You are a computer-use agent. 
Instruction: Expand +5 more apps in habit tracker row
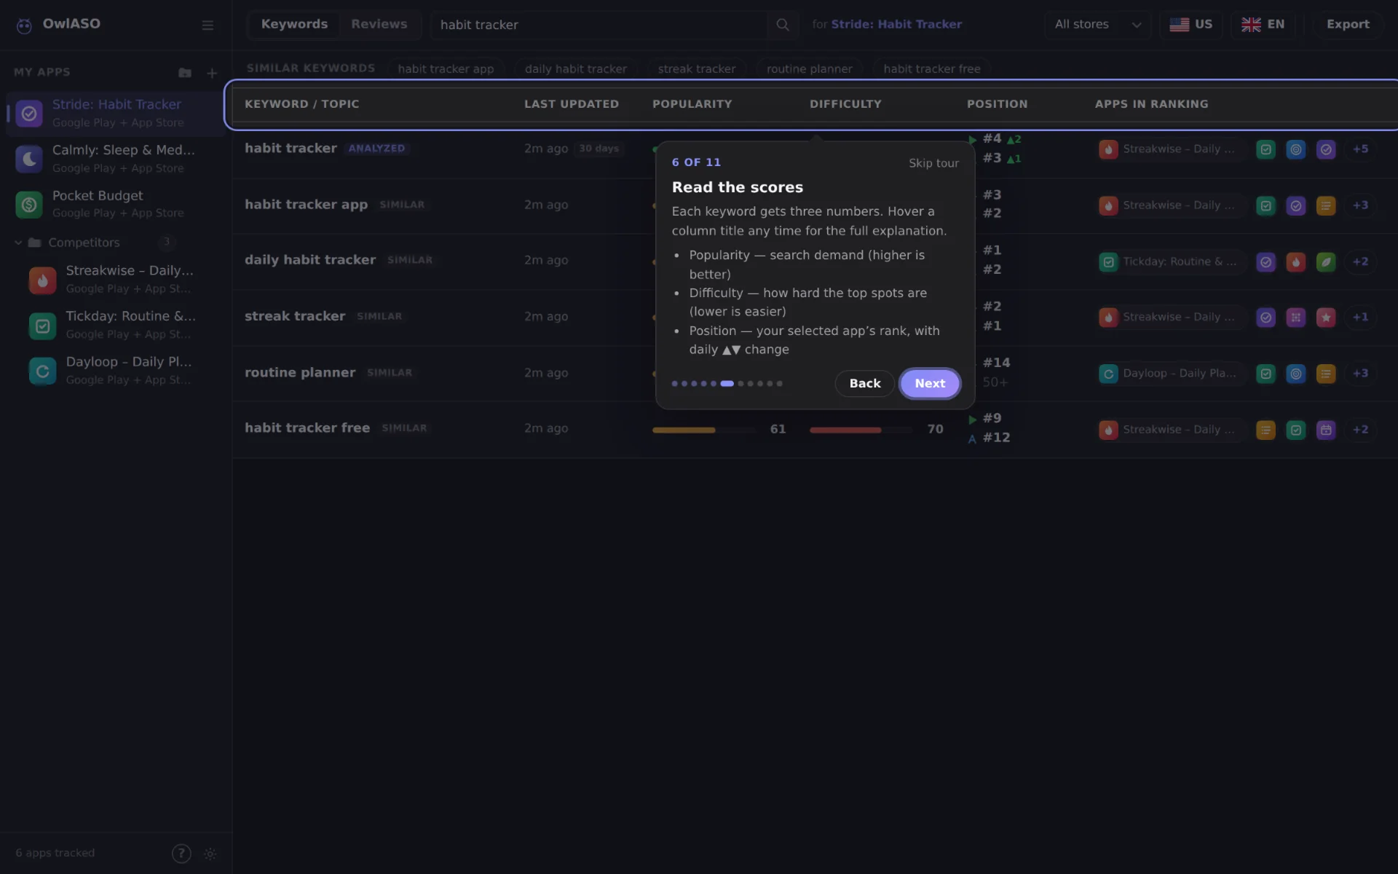click(1360, 149)
